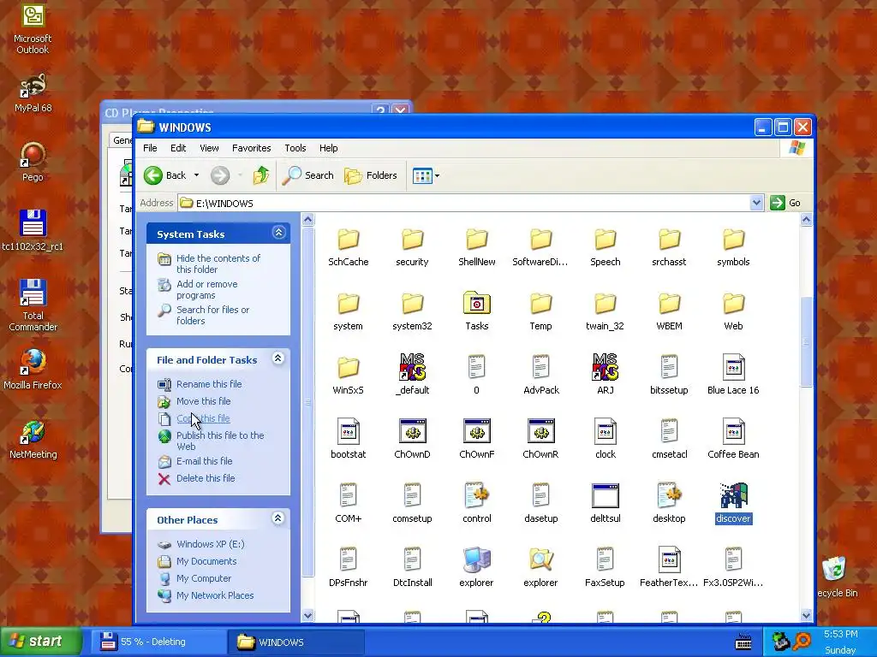Switch to 55 % - Deleting taskbar item
877x657 pixels.
157,642
